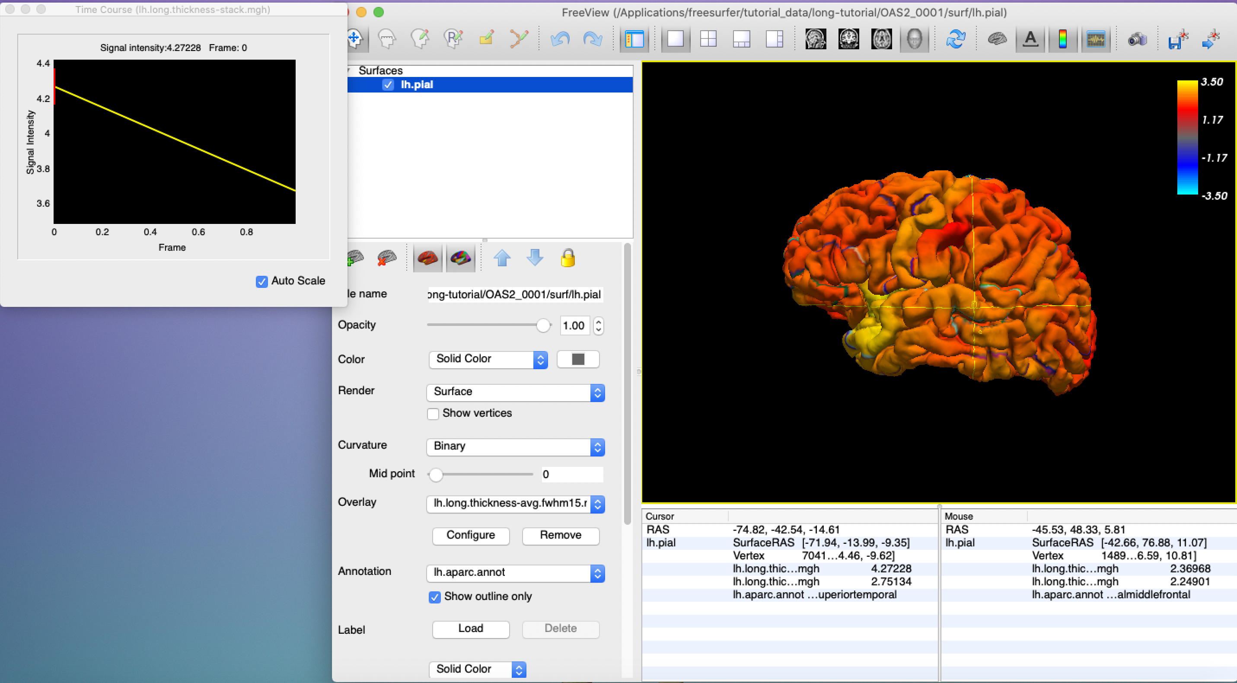Enable Show vertices checkbox
The height and width of the screenshot is (683, 1237).
[433, 414]
